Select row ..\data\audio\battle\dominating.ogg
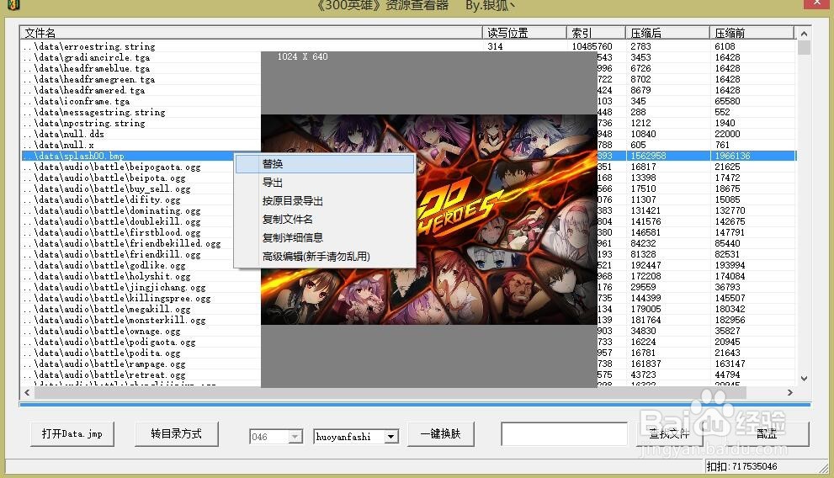 [408, 210]
